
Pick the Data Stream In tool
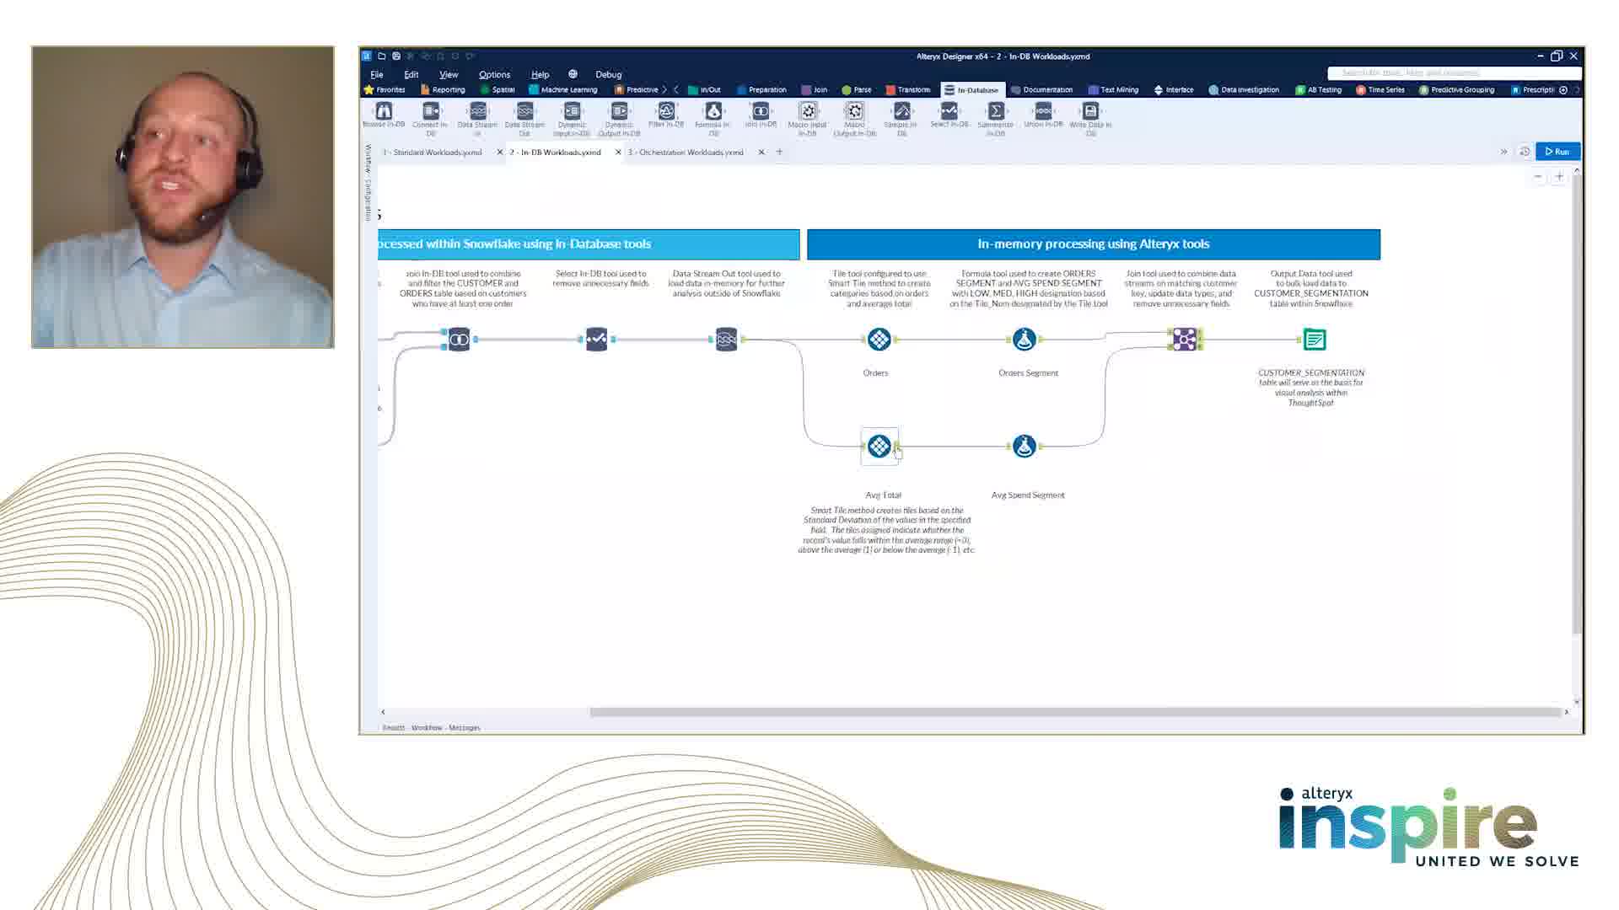tap(477, 119)
